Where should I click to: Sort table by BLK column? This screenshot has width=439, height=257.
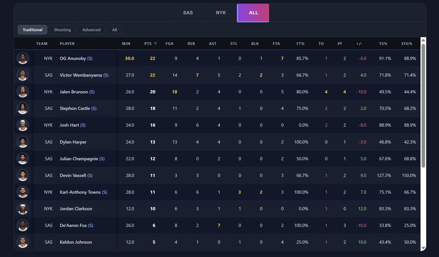255,44
